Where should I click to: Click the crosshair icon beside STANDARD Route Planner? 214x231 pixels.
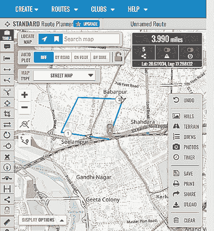[x=7, y=24]
